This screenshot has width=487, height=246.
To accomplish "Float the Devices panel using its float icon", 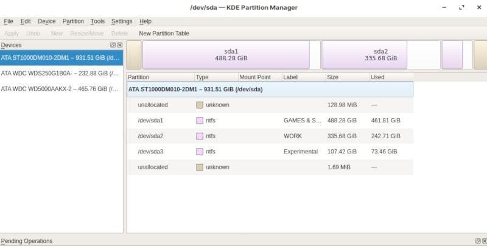I will 113,45.
